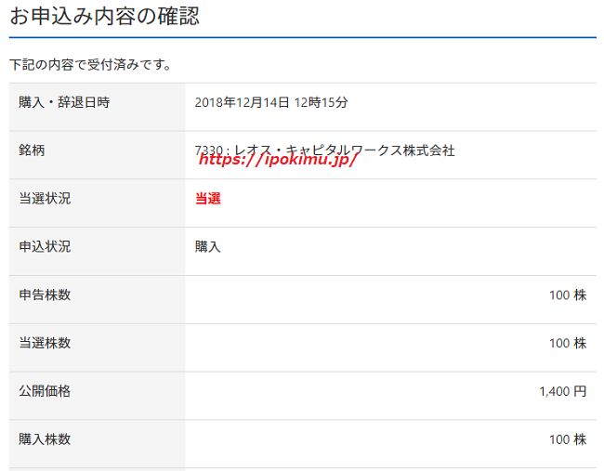This screenshot has height=471, width=604.
Task: Click the text 下記の内容で受付済みです。
Action: tap(90, 65)
